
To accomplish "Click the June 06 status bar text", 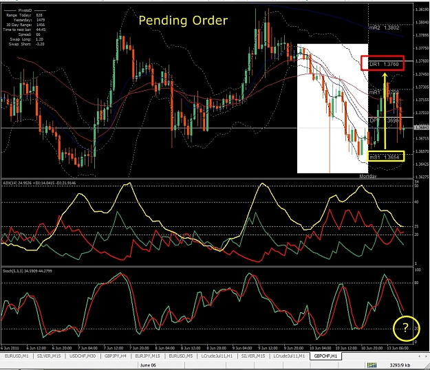I will 148,365.
